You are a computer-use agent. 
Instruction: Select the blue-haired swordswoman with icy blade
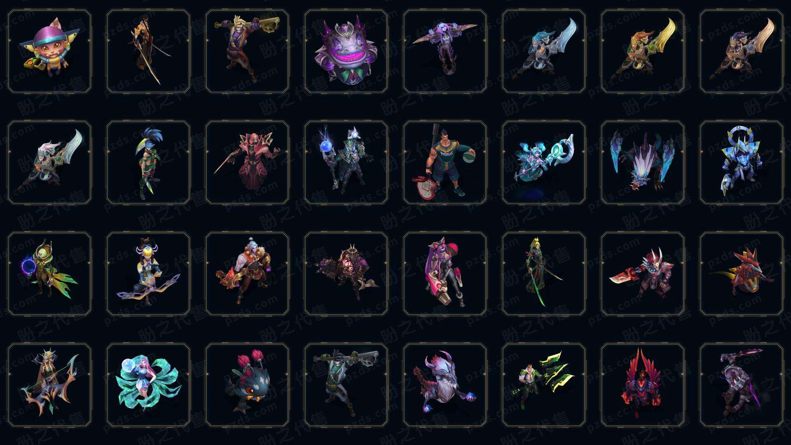coord(544,51)
